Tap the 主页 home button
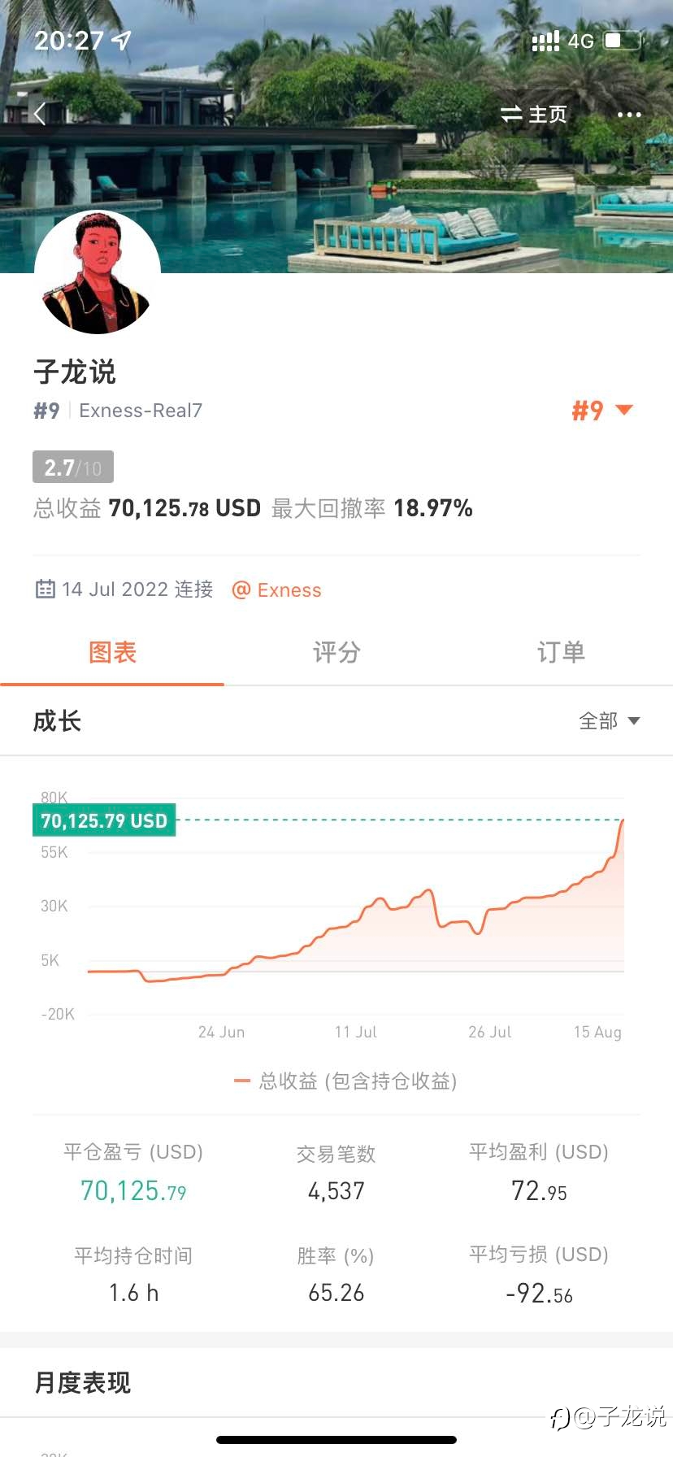The width and height of the screenshot is (673, 1457). pyautogui.click(x=548, y=115)
